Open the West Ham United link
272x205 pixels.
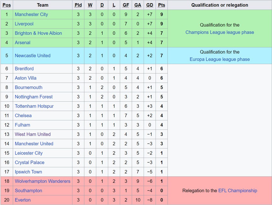tap(33, 134)
